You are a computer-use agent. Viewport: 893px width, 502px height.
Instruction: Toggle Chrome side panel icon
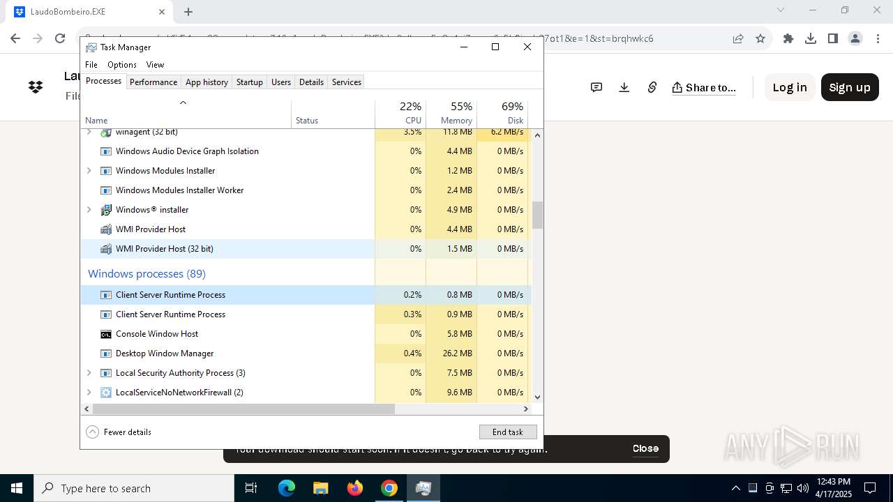[x=833, y=38]
